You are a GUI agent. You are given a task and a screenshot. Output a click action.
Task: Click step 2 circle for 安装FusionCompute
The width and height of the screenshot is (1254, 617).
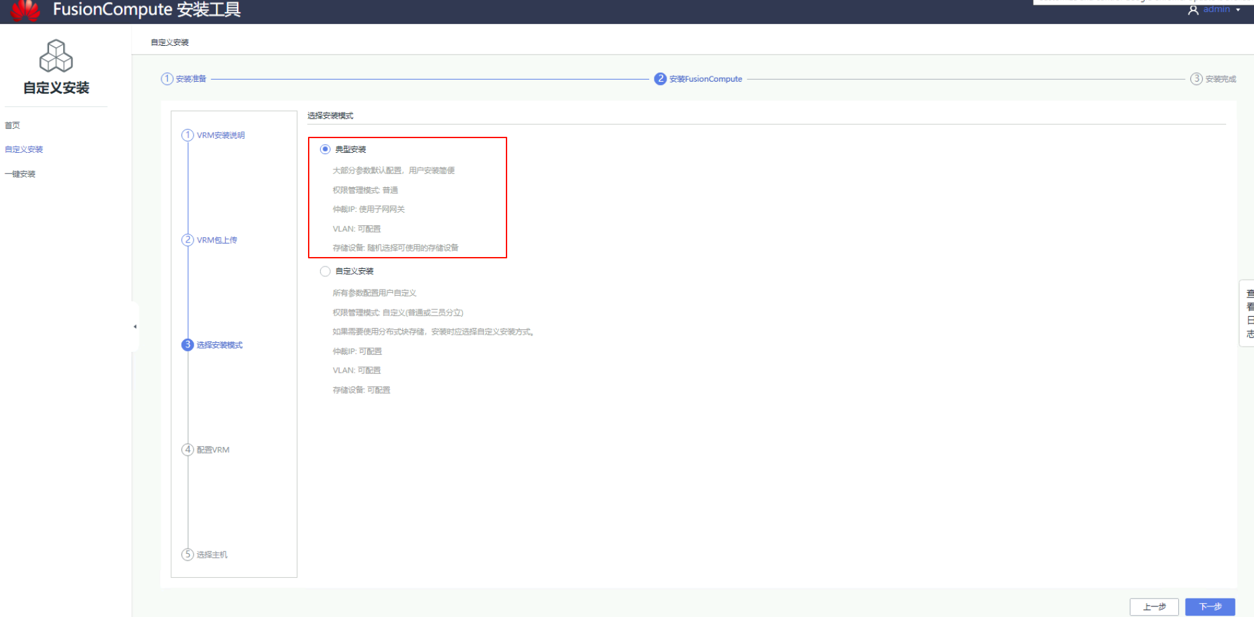click(x=660, y=79)
